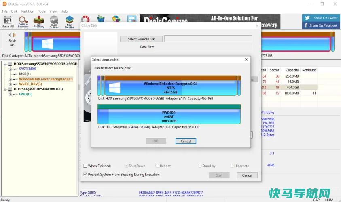
Task: Select HD1 Seagate FWD(D:) as source disk
Action: coord(169,114)
